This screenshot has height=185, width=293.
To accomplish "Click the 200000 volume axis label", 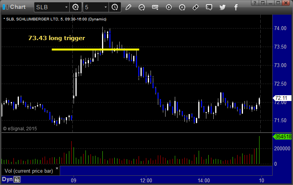I will pyautogui.click(x=282, y=148).
